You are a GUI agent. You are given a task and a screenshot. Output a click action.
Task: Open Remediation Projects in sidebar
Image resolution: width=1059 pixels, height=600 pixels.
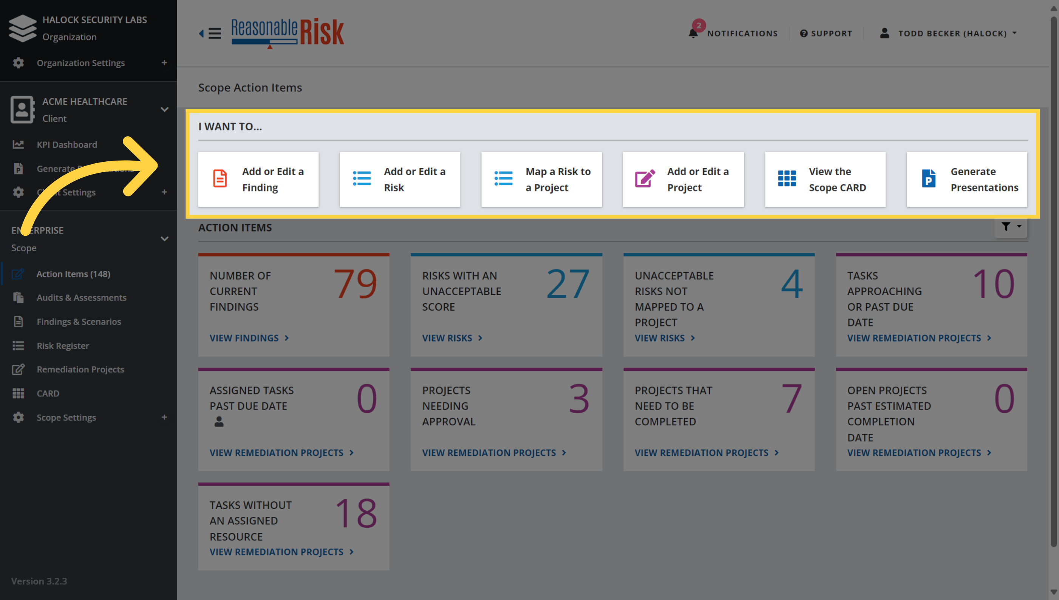coord(80,369)
